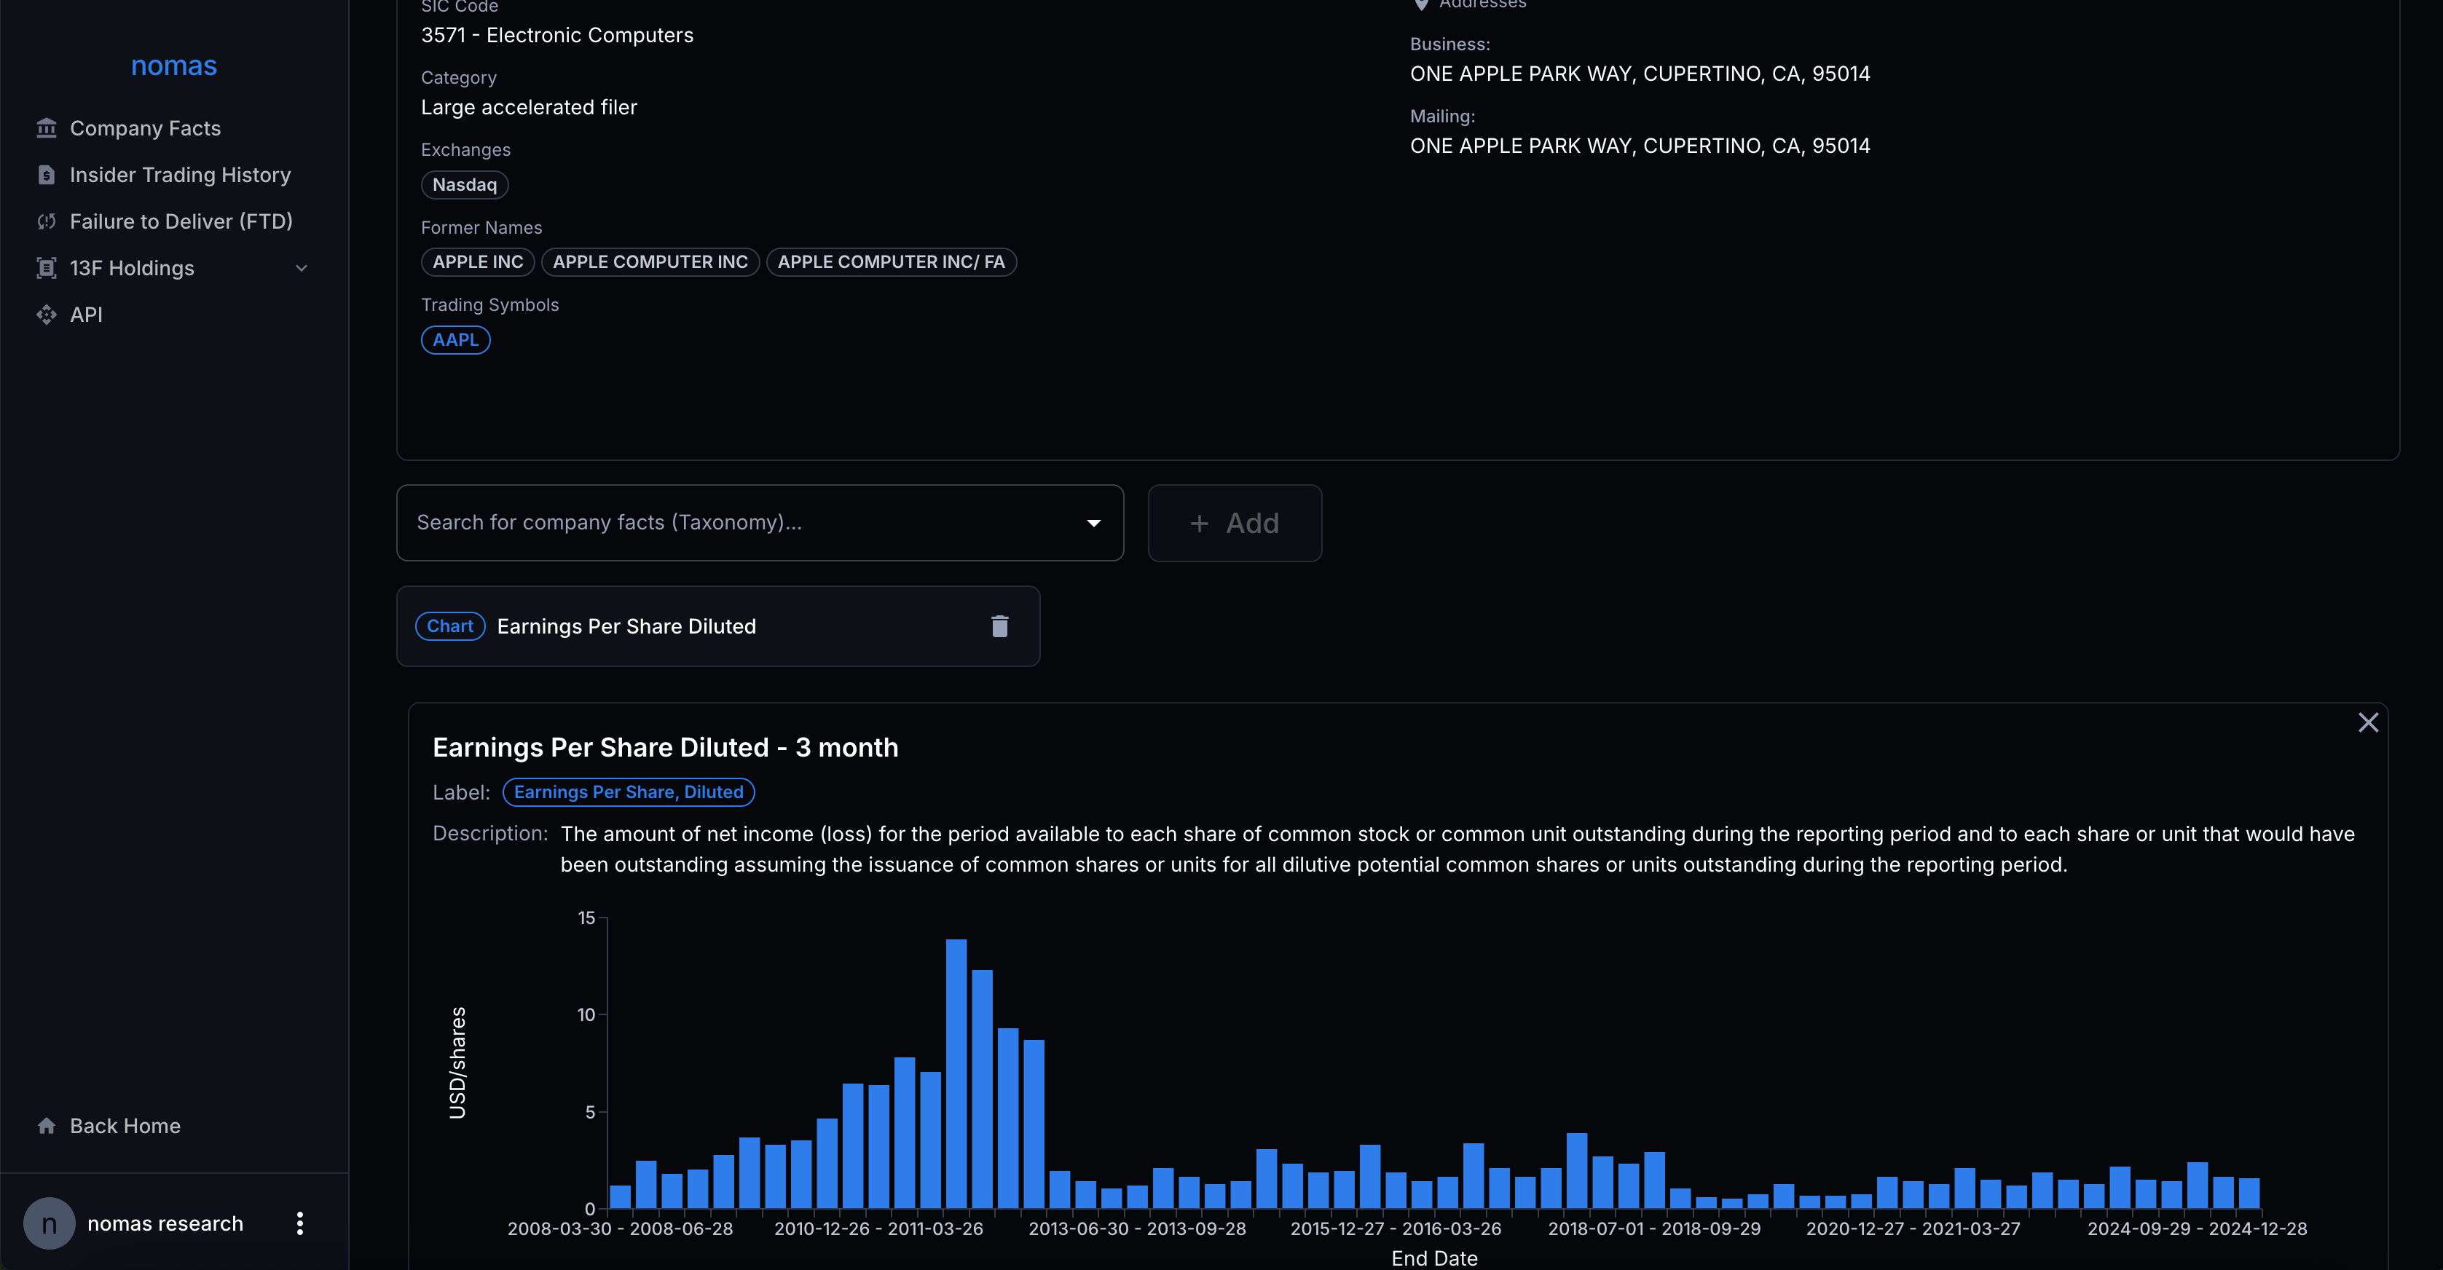
Task: Click the mailing address text
Action: pyautogui.click(x=1640, y=146)
